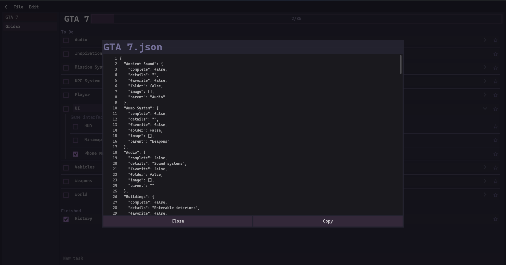Screen dimensions: 506x265
Task: Tick the Minimap subtask checkbox
Action: click(76, 140)
